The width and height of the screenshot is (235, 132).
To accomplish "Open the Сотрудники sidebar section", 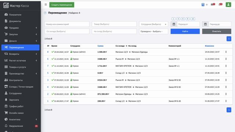I will [20, 93].
